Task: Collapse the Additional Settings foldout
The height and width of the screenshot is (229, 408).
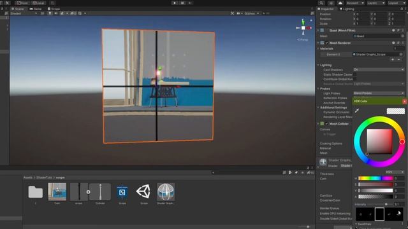Action: point(318,108)
